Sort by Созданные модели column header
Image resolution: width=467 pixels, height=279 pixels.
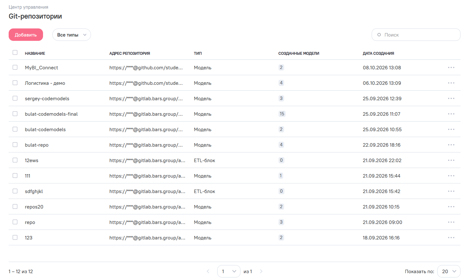tap(299, 54)
